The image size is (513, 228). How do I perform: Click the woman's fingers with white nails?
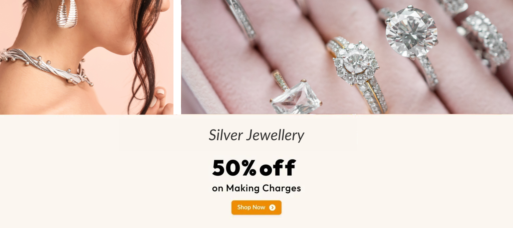coord(161,100)
